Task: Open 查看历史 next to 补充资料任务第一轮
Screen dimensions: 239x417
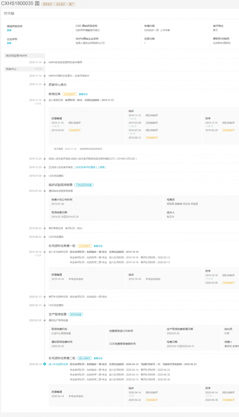Action: (x=98, y=246)
